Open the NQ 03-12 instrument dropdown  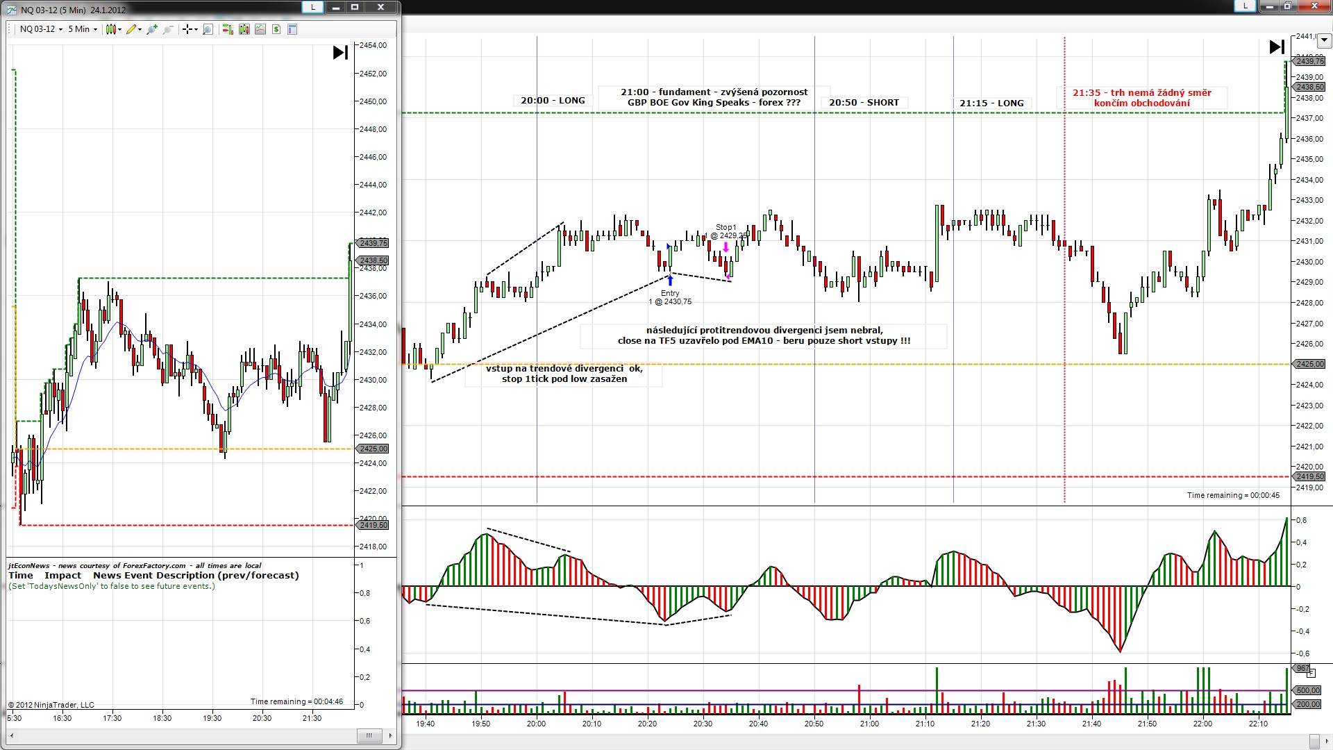point(41,29)
